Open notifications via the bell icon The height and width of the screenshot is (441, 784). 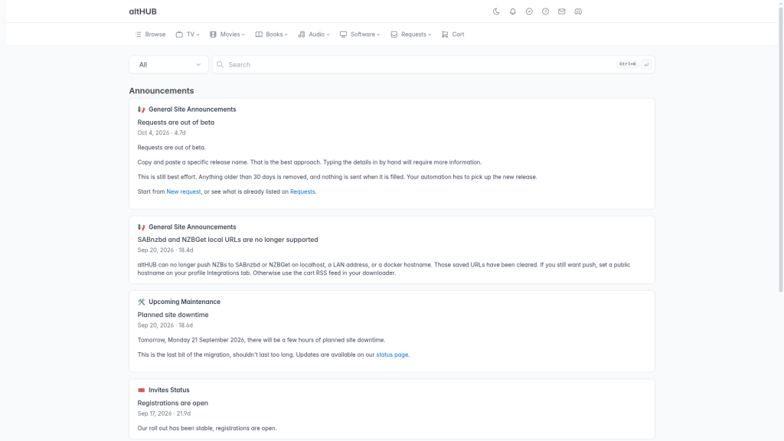coord(512,11)
